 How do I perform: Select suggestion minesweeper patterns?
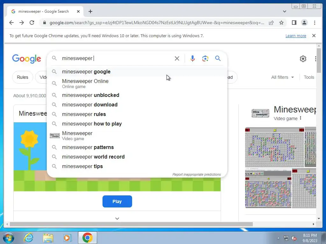(x=137, y=147)
